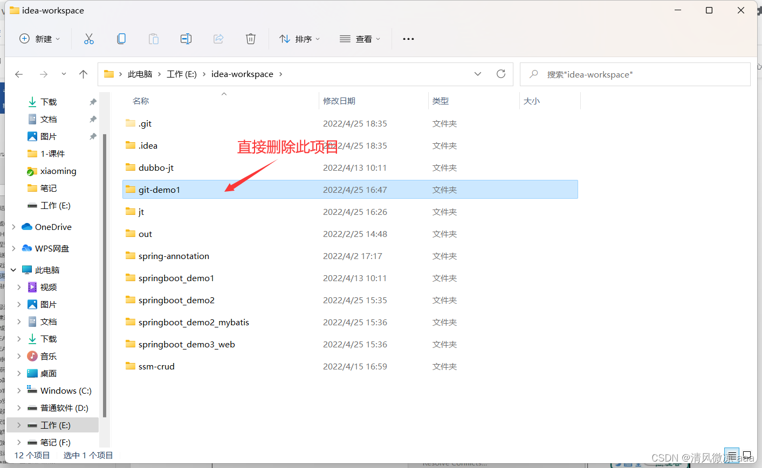Open the 查看 view dropdown
Image resolution: width=762 pixels, height=468 pixels.
pyautogui.click(x=360, y=38)
